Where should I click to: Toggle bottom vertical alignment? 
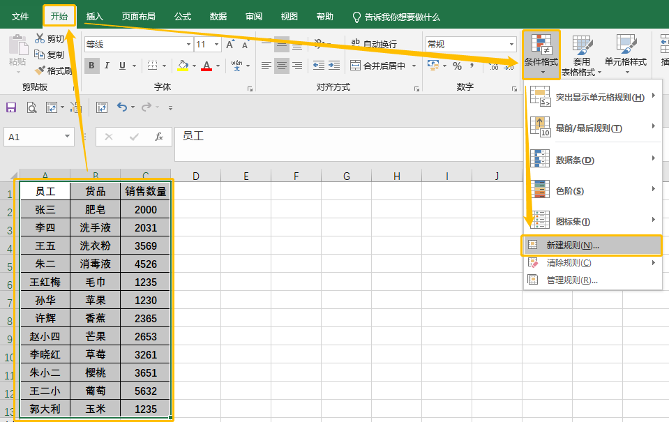point(297,45)
